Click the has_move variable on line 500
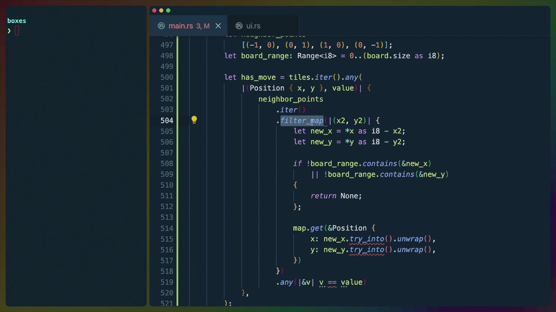The height and width of the screenshot is (312, 556). coord(258,77)
